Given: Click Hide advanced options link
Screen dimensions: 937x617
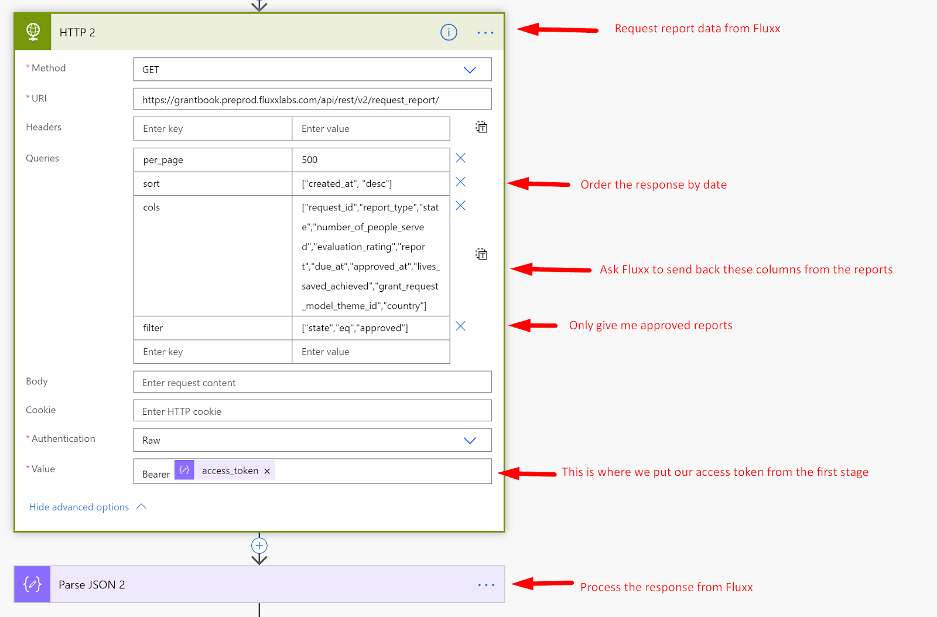Looking at the screenshot, I should [79, 507].
